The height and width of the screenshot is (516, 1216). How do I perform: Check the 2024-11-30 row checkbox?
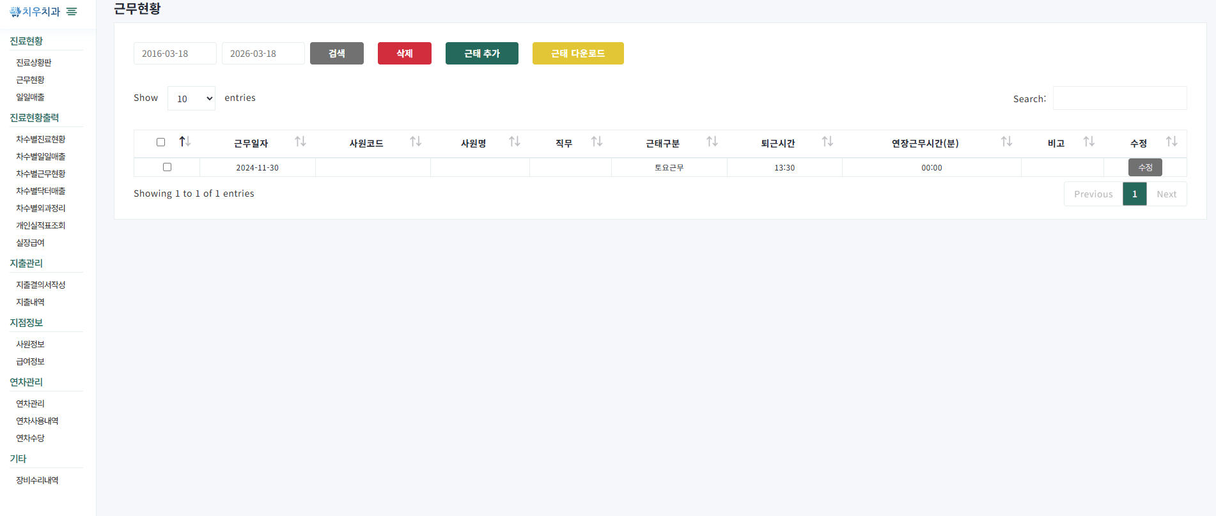167,167
